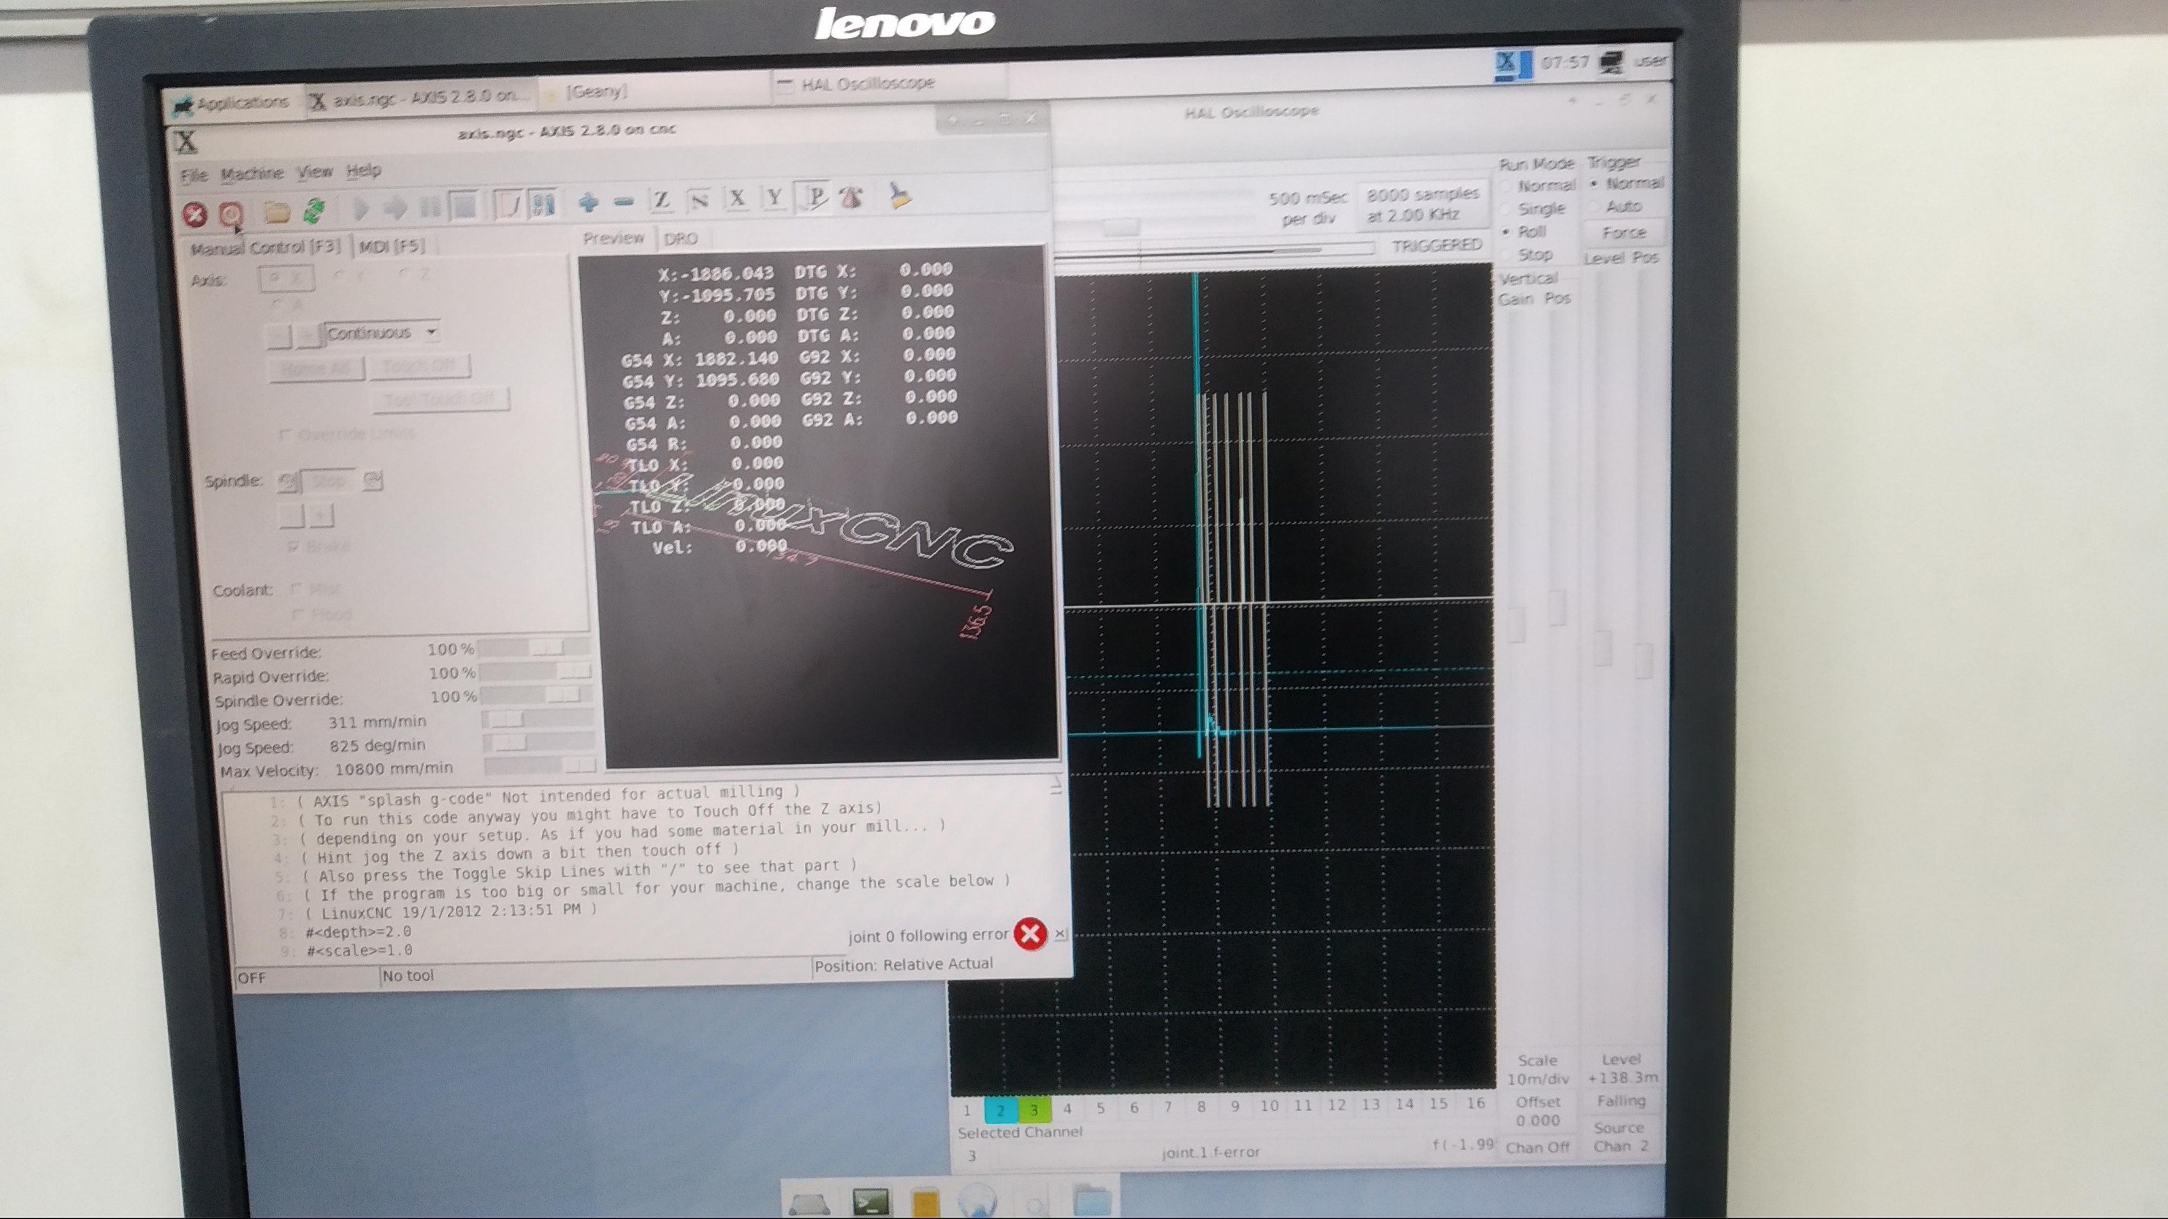
Task: Toggle the machine power icon in AXIS
Action: point(230,214)
